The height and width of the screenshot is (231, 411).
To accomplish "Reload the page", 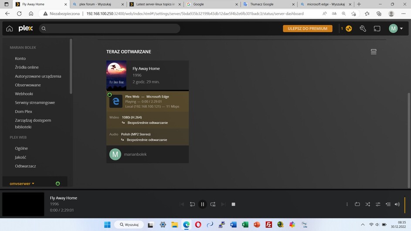I will (19, 14).
